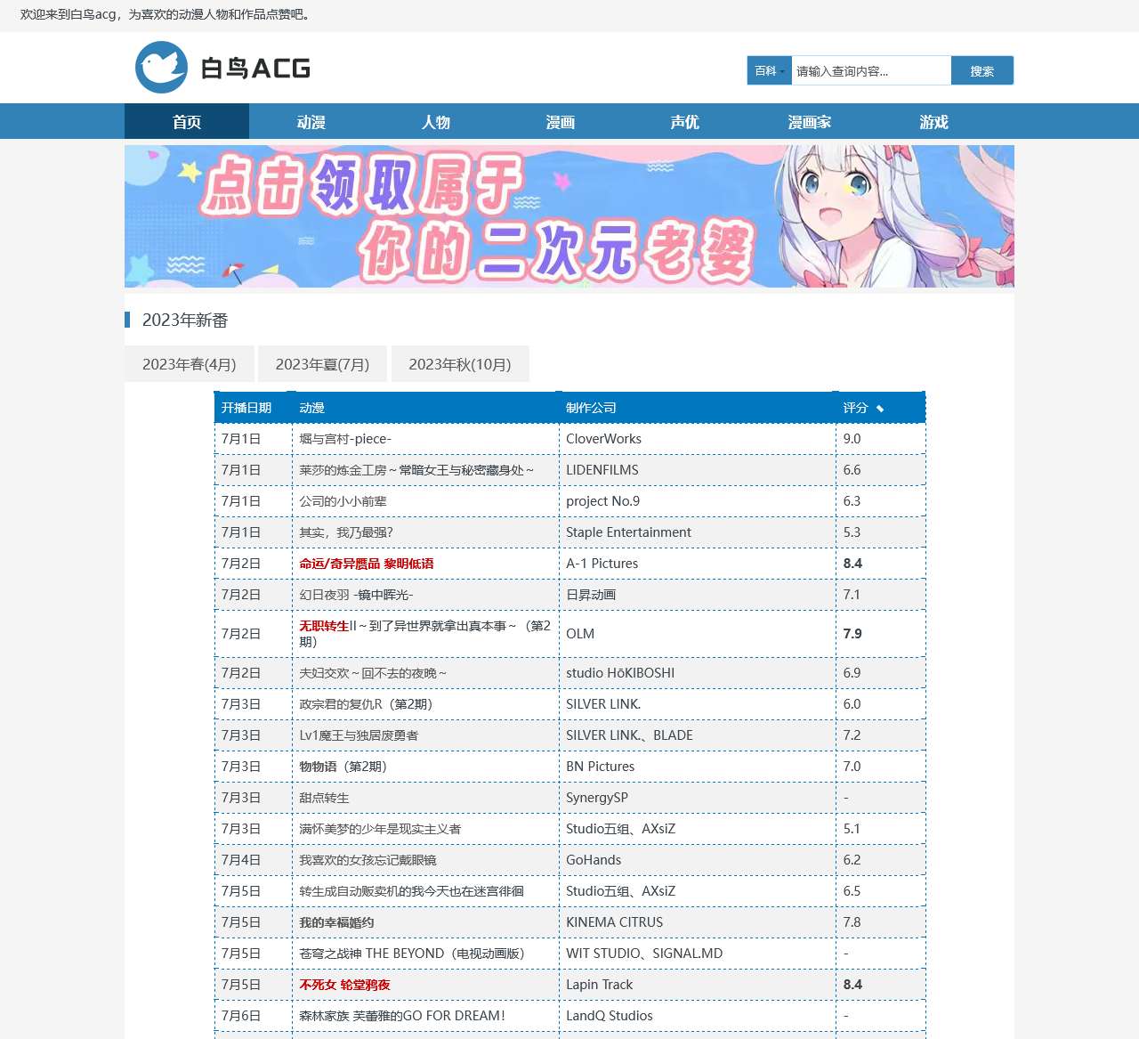Click the 7.8 rating for 我的幸福婚约
This screenshot has height=1039, width=1139.
852,922
